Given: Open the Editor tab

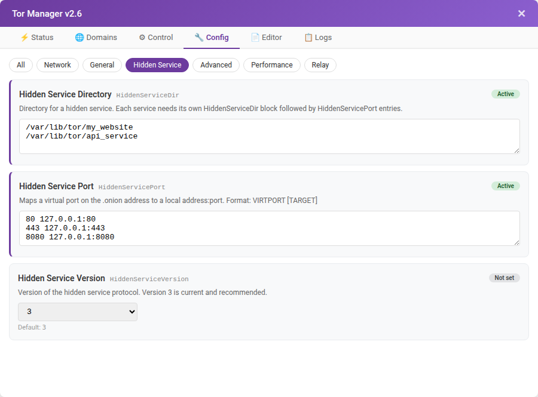Looking at the screenshot, I should tap(267, 38).
